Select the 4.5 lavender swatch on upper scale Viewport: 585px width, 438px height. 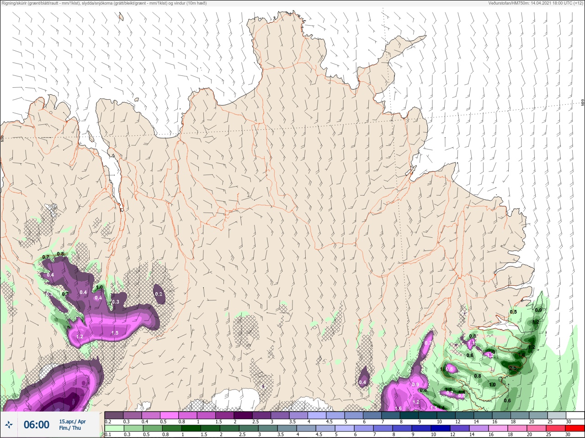(335, 415)
